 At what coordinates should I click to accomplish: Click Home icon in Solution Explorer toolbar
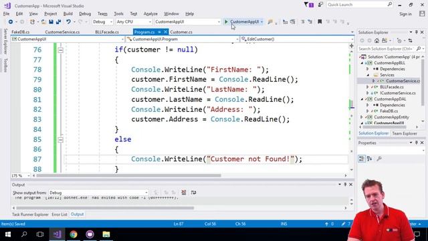[377, 41]
